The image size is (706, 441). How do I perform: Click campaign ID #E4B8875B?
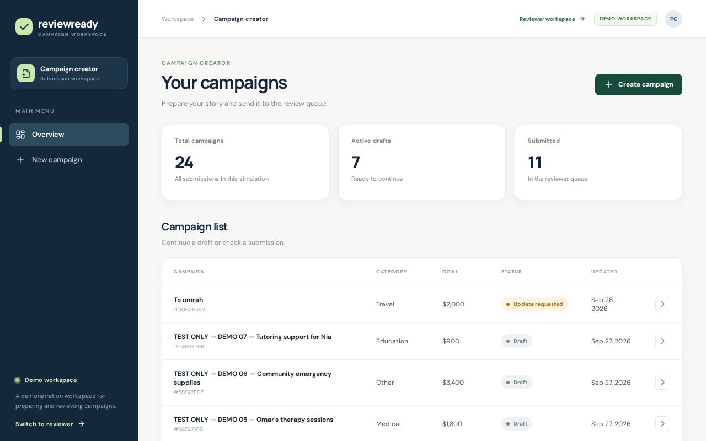(x=189, y=347)
